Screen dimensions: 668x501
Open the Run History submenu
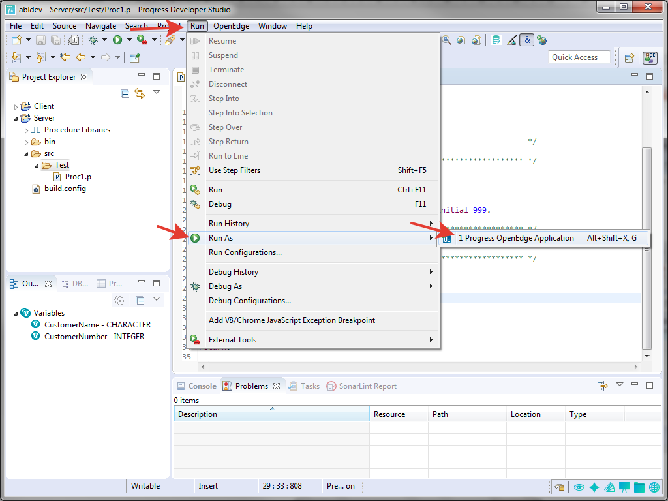pos(314,224)
